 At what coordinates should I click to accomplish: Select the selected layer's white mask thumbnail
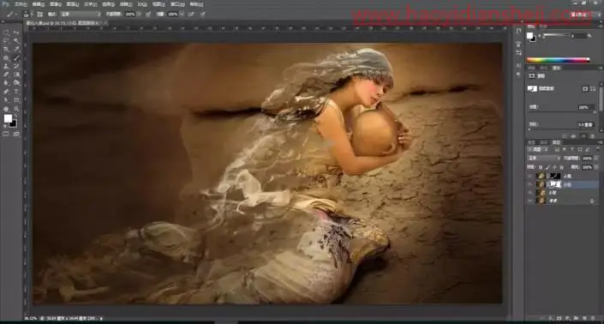coord(555,184)
